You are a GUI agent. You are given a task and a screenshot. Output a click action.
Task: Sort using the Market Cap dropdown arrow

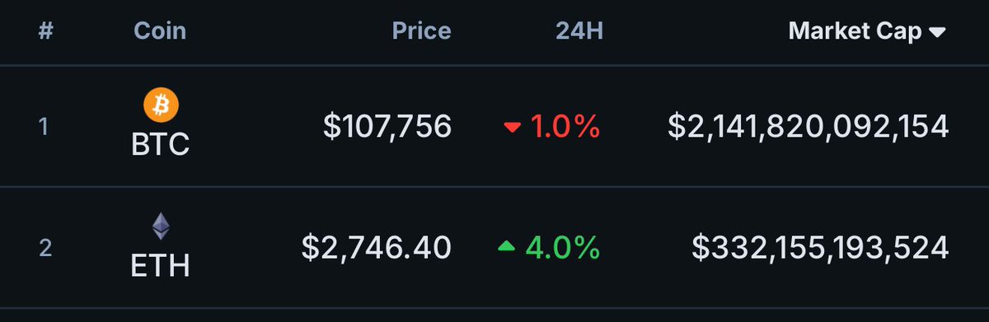pyautogui.click(x=937, y=33)
